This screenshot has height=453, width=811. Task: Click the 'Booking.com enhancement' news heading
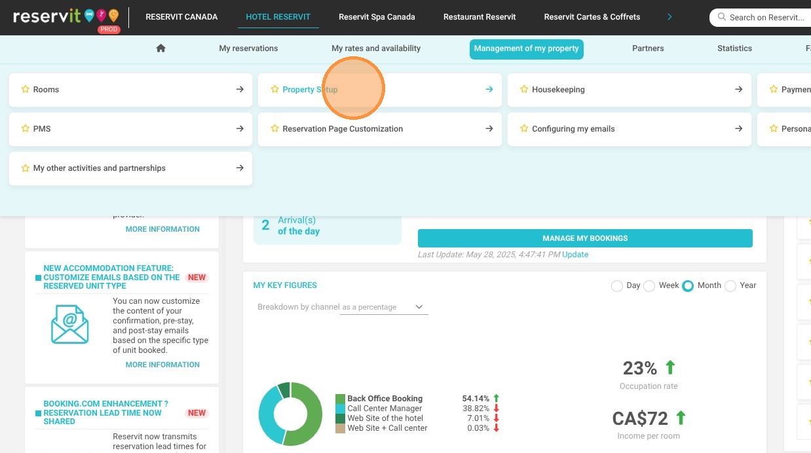coord(106,412)
